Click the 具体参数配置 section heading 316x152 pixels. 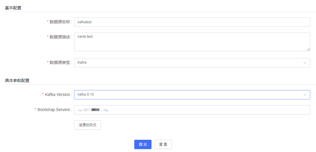pos(17,80)
